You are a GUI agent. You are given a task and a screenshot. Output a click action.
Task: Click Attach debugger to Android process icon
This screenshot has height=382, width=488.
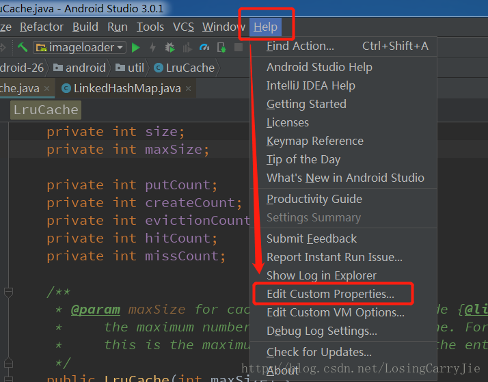point(221,47)
